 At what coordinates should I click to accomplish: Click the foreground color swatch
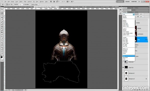point(1,57)
